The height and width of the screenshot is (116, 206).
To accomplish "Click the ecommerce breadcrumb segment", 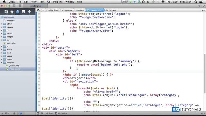I will pyautogui.click(x=67, y=10).
